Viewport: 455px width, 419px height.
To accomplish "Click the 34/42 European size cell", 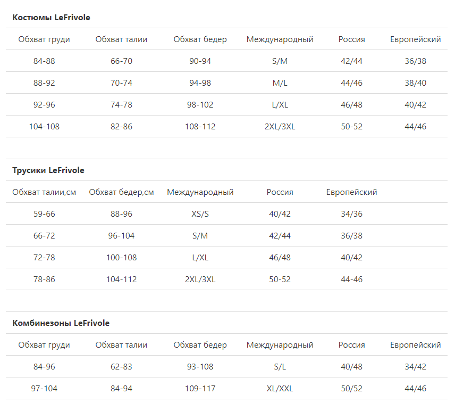I will point(415,367).
